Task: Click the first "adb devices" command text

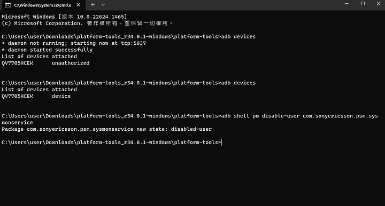Action: pyautogui.click(x=238, y=36)
